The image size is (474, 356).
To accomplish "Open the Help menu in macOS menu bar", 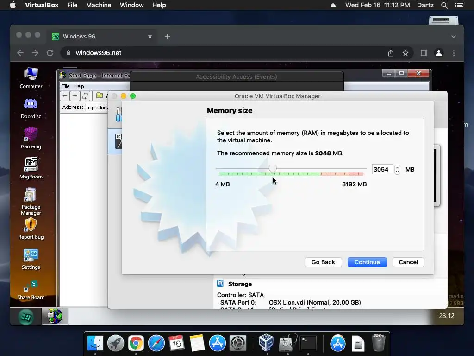I will click(159, 5).
